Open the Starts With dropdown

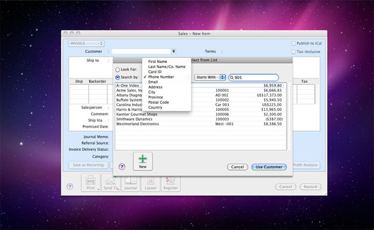[x=210, y=77]
